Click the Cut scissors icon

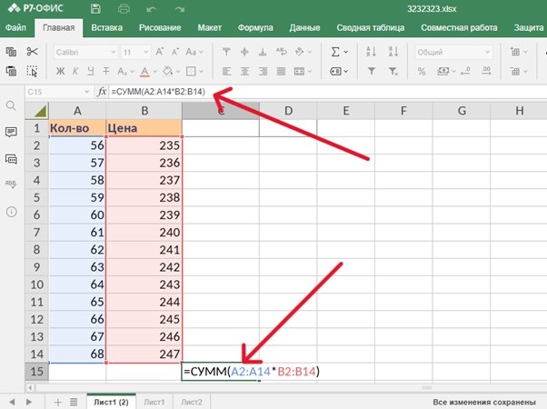coord(32,52)
